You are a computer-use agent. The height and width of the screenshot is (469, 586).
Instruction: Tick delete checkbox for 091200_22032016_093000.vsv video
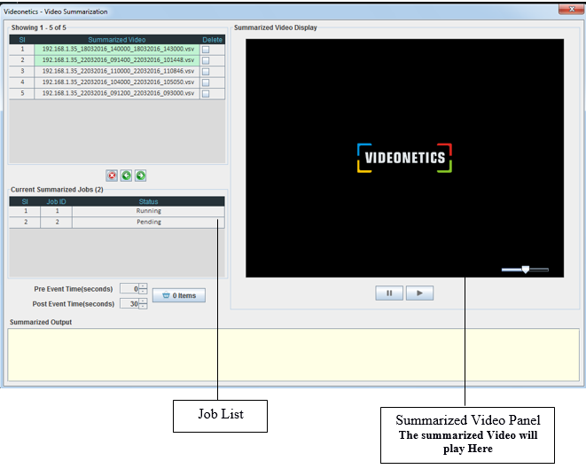(x=206, y=93)
